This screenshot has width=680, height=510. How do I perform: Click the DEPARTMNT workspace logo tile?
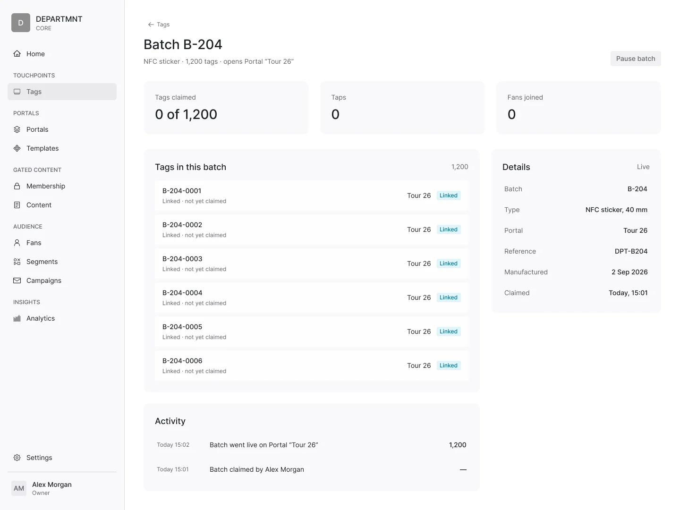21,23
